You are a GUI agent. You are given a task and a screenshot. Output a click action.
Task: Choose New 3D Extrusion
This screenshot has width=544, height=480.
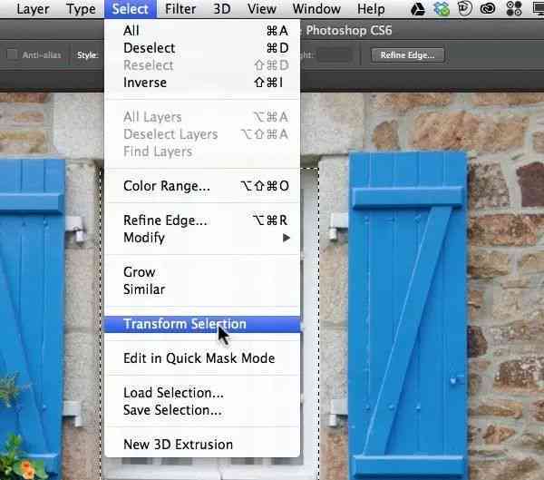(202, 445)
